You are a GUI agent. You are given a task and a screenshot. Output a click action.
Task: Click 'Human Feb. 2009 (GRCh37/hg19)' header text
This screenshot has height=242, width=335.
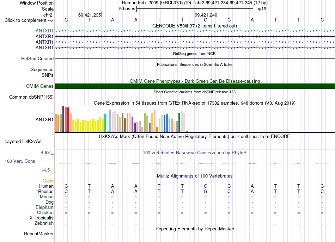157,3
